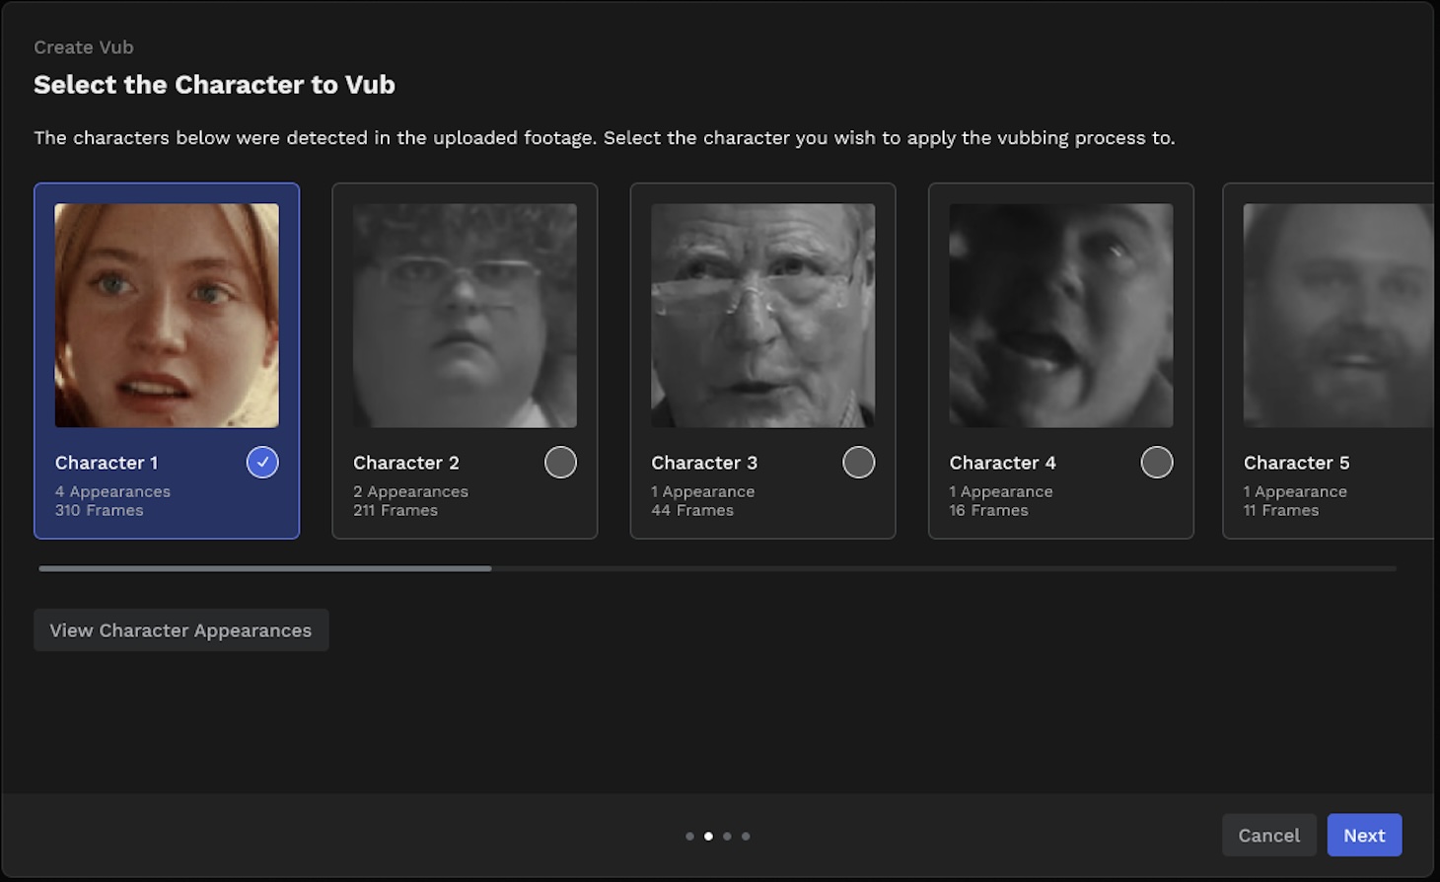Deselect Character 1 checkmark radio
This screenshot has width=1440, height=882.
point(262,462)
